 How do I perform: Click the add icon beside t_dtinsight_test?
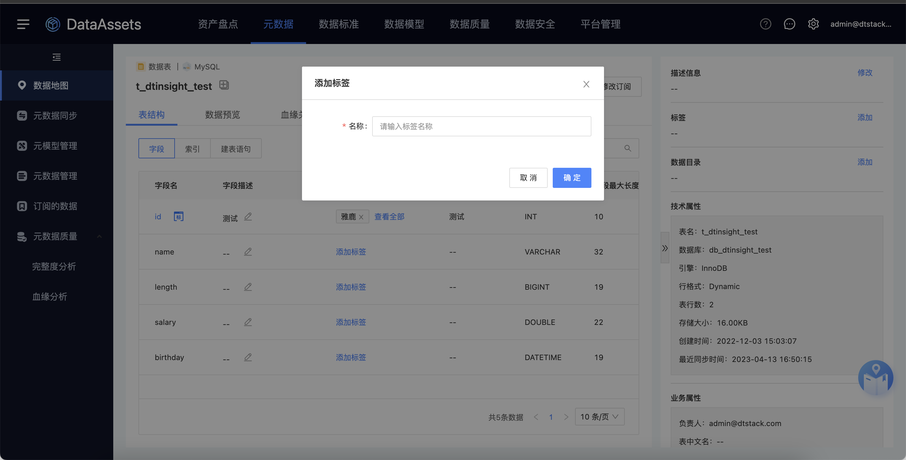pos(224,85)
